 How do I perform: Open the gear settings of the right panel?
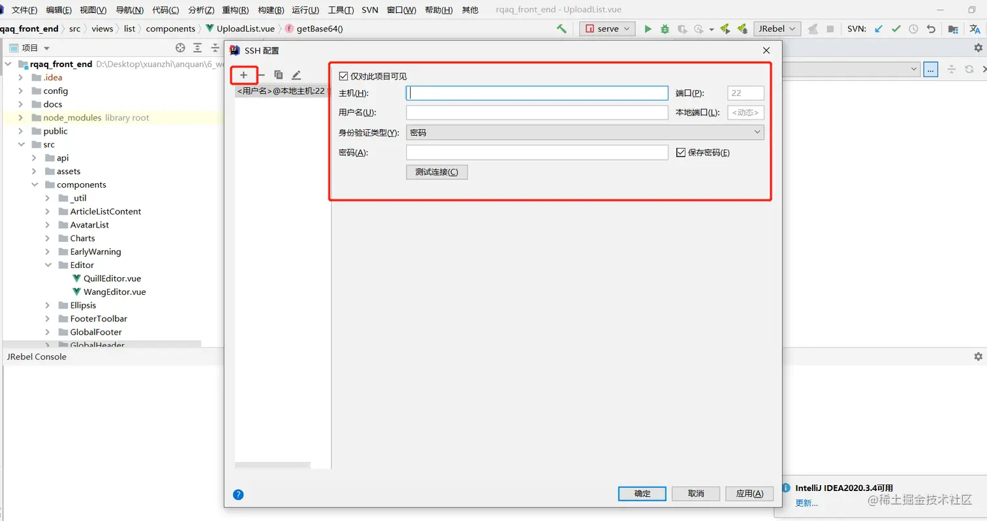(978, 48)
